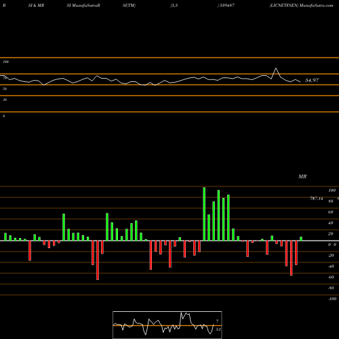Click the -40 label on the MR axis
This screenshot has height=339, width=339.
(x=331, y=266)
